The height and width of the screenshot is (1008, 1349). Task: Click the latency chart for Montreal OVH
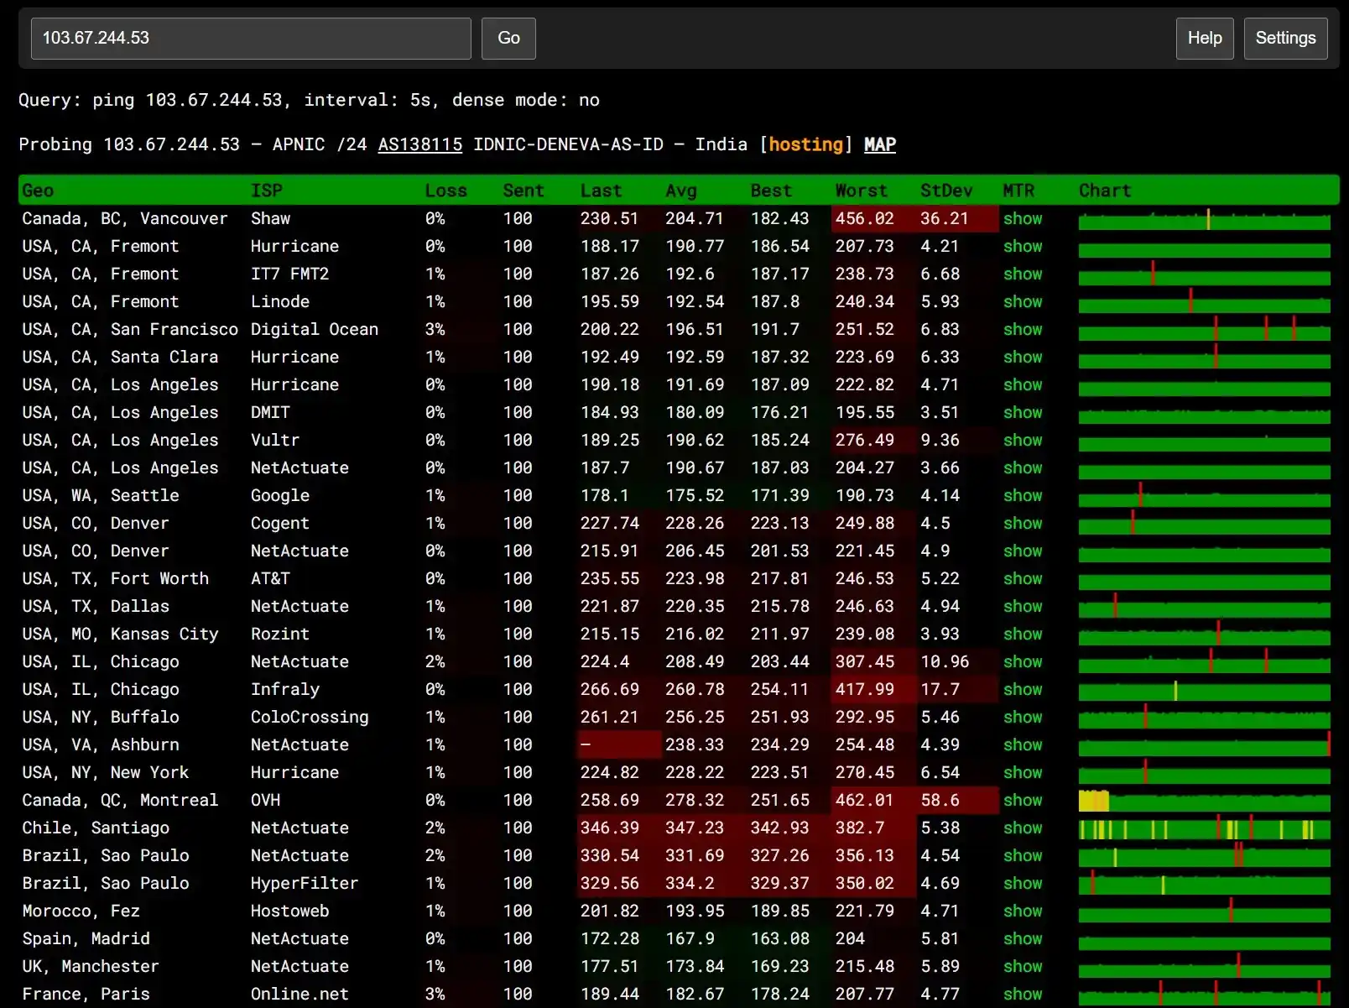(x=1204, y=801)
